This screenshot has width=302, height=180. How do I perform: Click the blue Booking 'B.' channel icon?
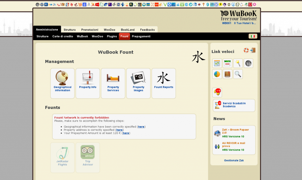pos(46,4)
